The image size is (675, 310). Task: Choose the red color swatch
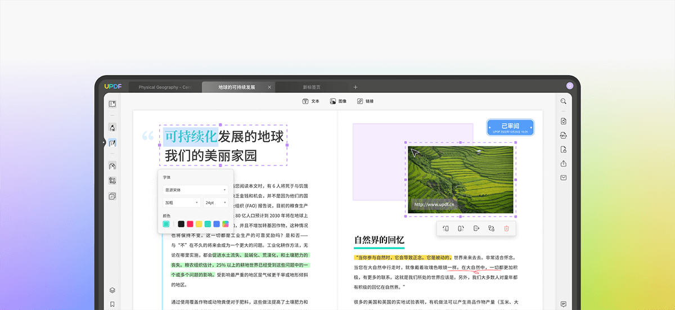(x=190, y=224)
